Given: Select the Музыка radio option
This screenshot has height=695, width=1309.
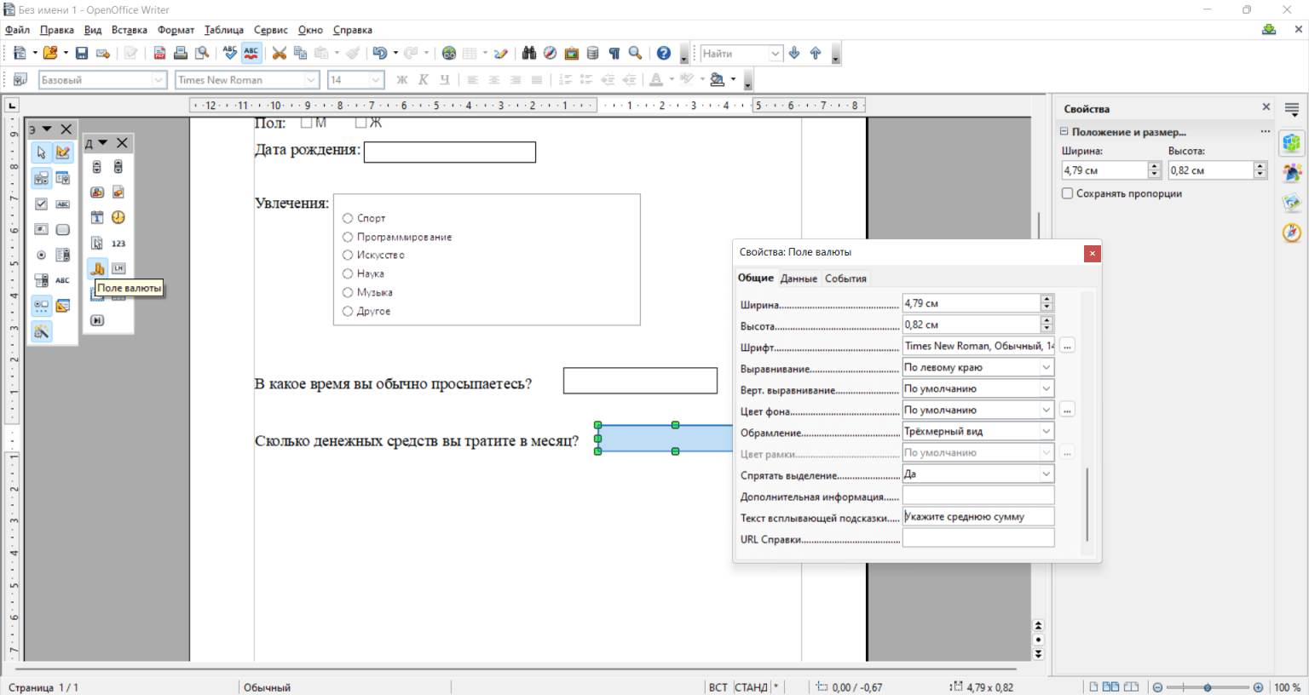Looking at the screenshot, I should pyautogui.click(x=348, y=293).
